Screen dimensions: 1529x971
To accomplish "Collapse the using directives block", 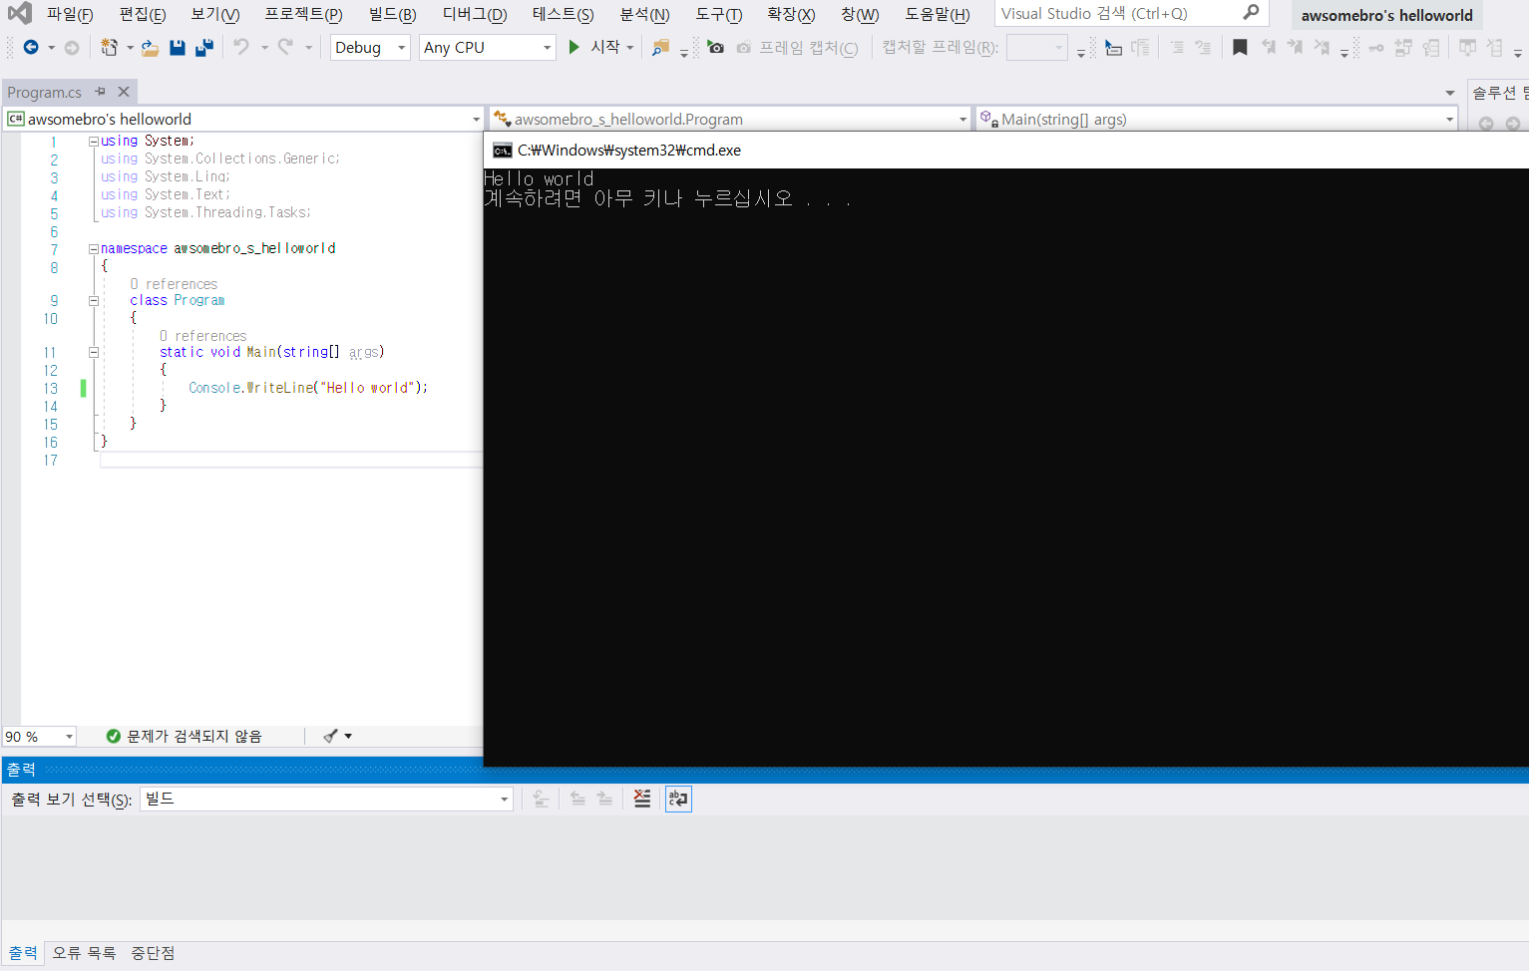I will tap(94, 142).
